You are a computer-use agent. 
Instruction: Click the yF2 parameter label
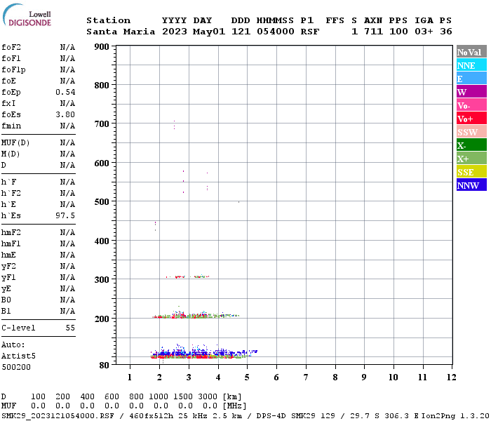point(8,267)
